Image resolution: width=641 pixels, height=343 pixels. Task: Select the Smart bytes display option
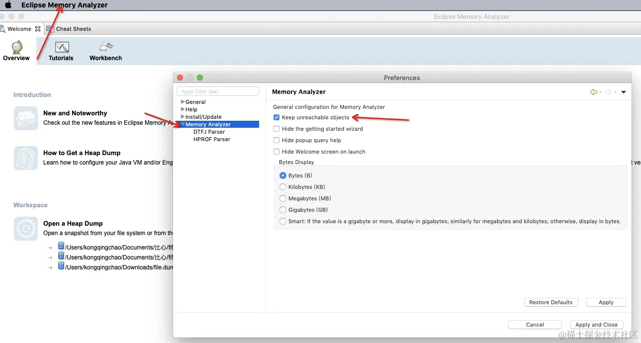[x=283, y=221]
